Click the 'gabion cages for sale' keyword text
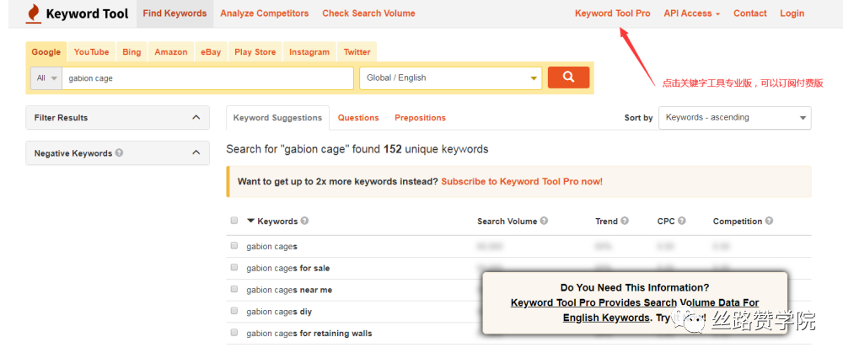This screenshot has height=358, width=843. [x=288, y=268]
